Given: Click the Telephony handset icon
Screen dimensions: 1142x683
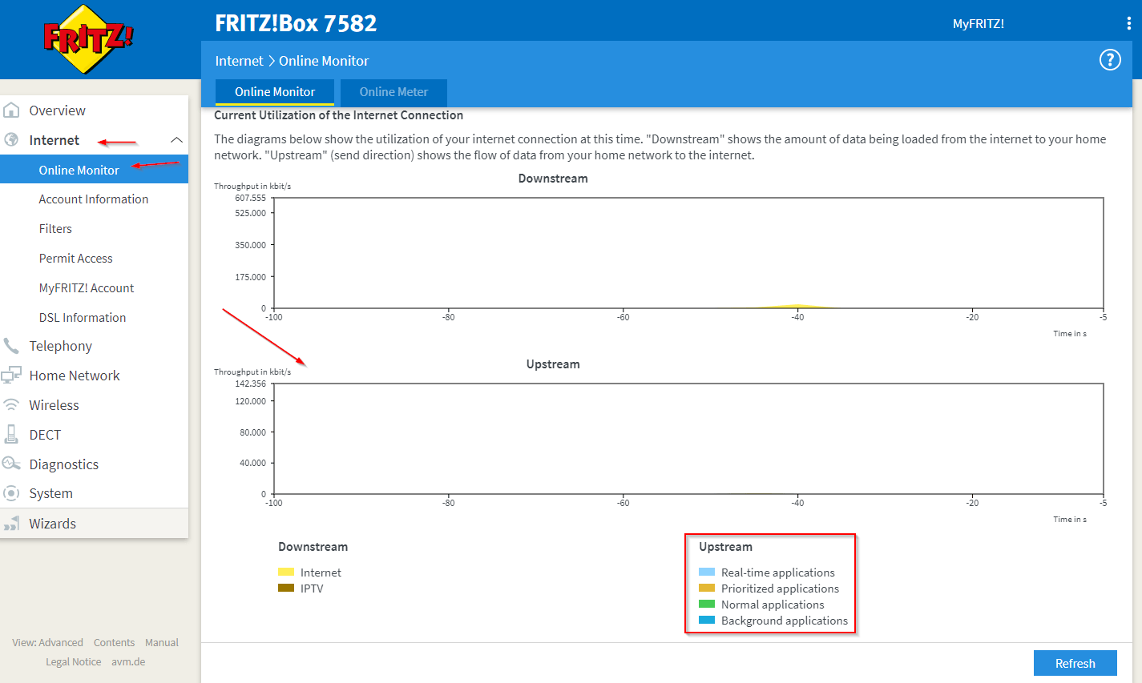Looking at the screenshot, I should [x=11, y=346].
